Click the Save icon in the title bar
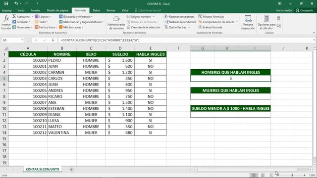 coord(6,3)
